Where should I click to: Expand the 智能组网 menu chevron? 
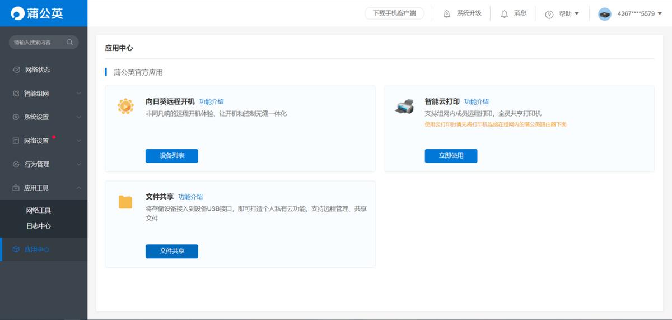coord(79,94)
